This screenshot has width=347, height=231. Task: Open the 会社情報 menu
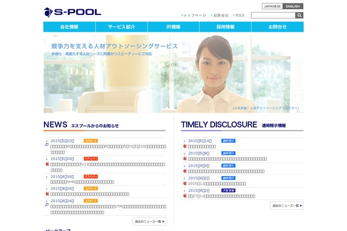pyautogui.click(x=69, y=27)
